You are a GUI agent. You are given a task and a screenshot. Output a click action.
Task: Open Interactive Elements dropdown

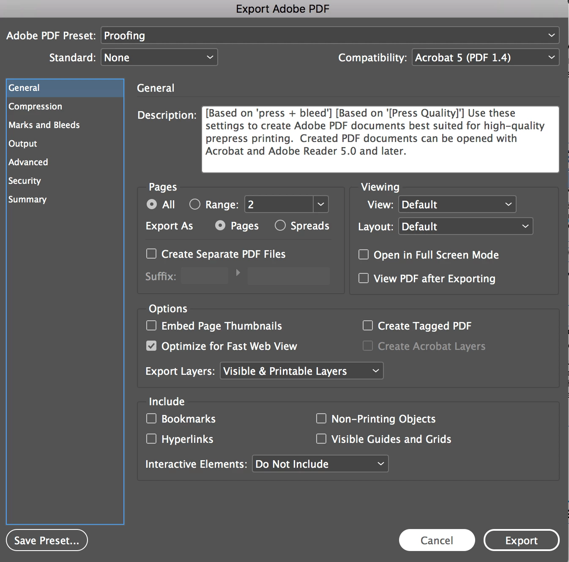[x=320, y=464]
